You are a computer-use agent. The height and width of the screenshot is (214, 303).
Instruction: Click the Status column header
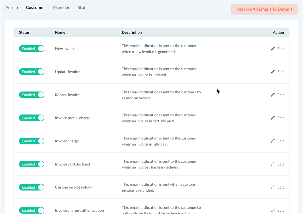tap(24, 32)
